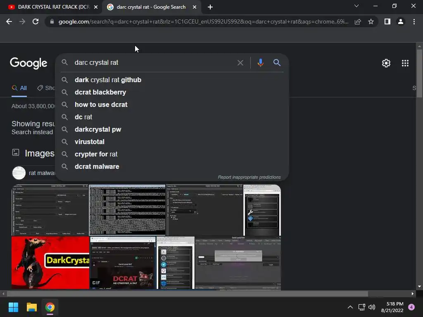423x317 pixels.
Task: Clear the search box with the X
Action: (x=240, y=63)
